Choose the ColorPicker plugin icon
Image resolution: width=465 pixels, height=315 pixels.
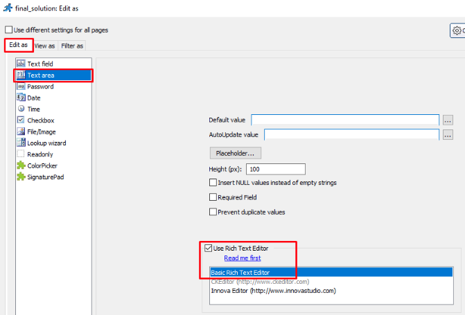pos(21,165)
